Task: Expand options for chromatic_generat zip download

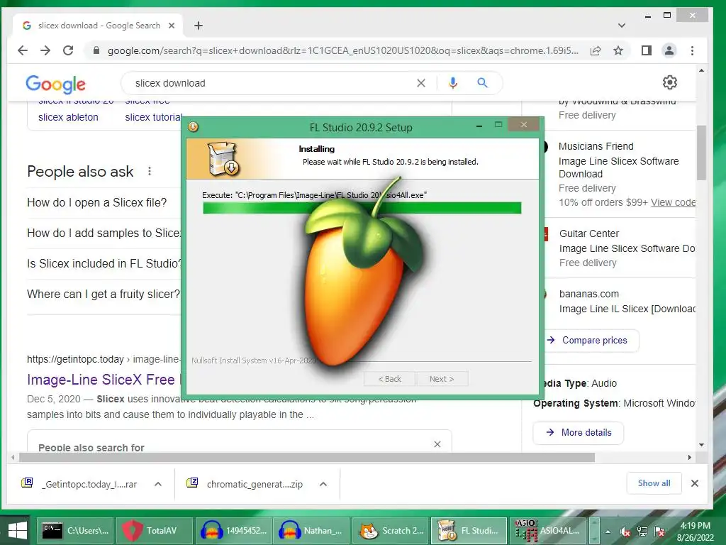Action: point(323,484)
